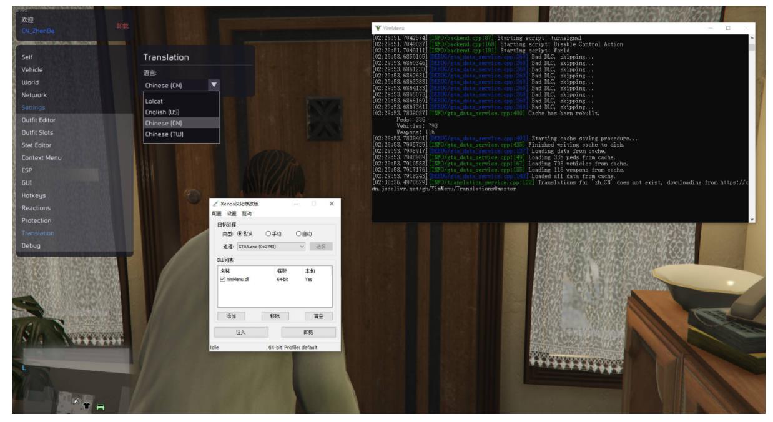The width and height of the screenshot is (773, 422).
Task: Open the Protection menu section
Action: click(36, 220)
